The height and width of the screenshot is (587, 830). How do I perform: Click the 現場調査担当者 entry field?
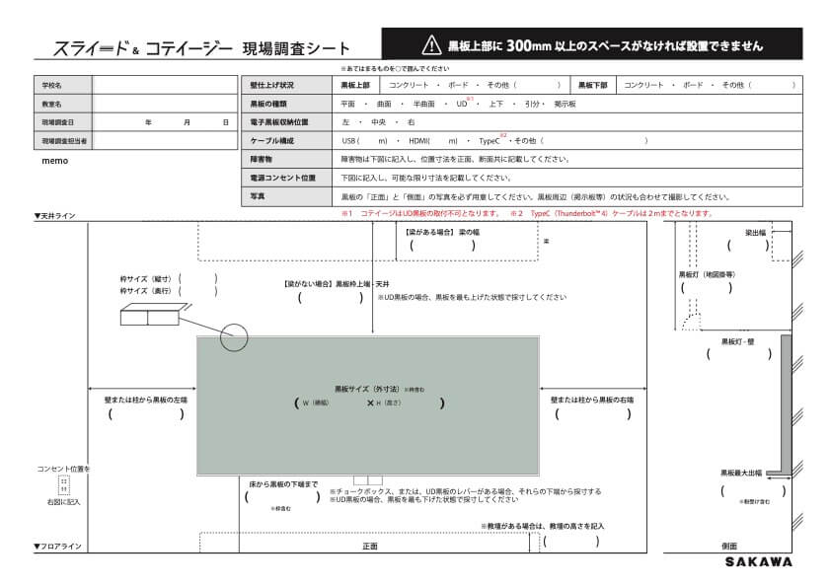[165, 141]
